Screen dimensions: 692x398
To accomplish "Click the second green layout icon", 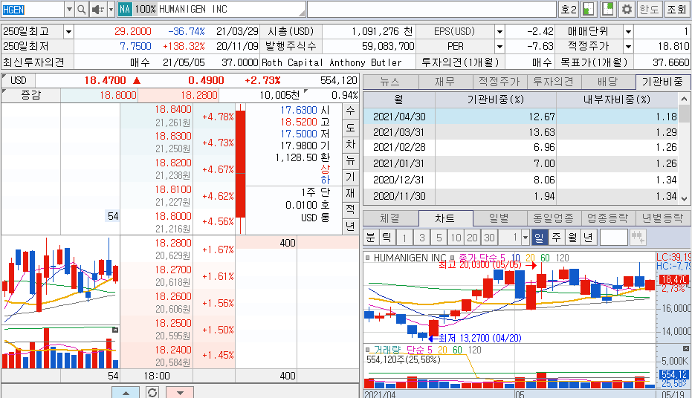I will [x=608, y=9].
